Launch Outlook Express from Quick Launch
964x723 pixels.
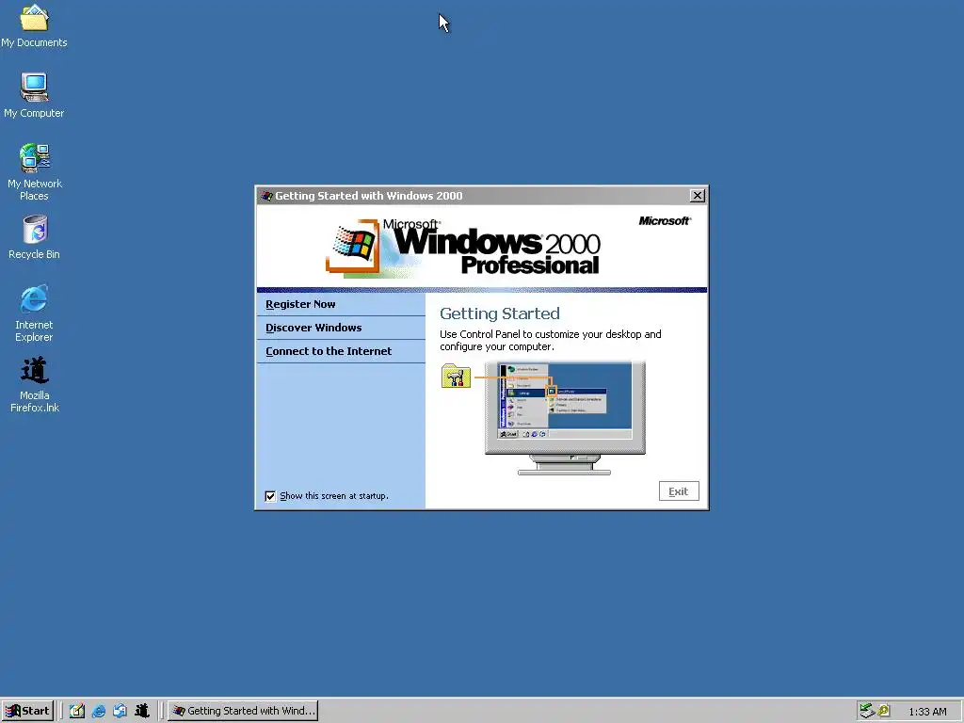[120, 711]
